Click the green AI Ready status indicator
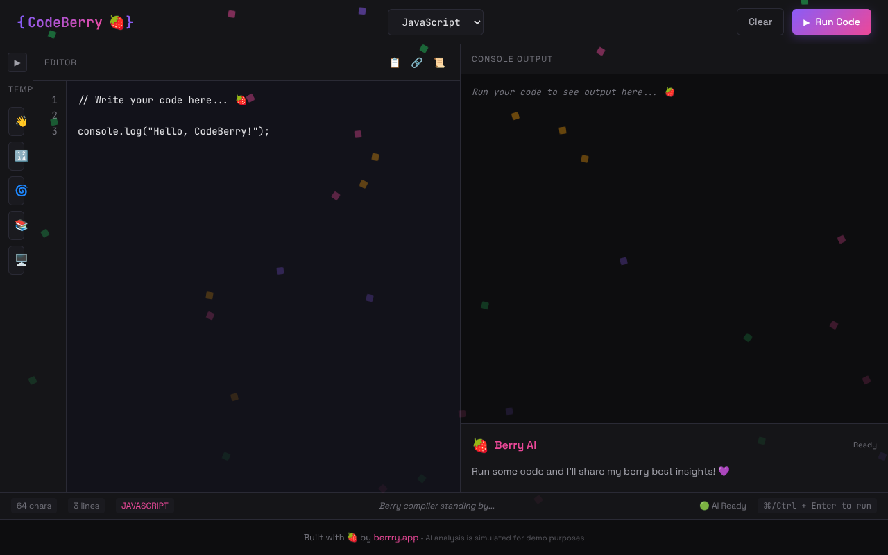The width and height of the screenshot is (888, 555). point(703,506)
